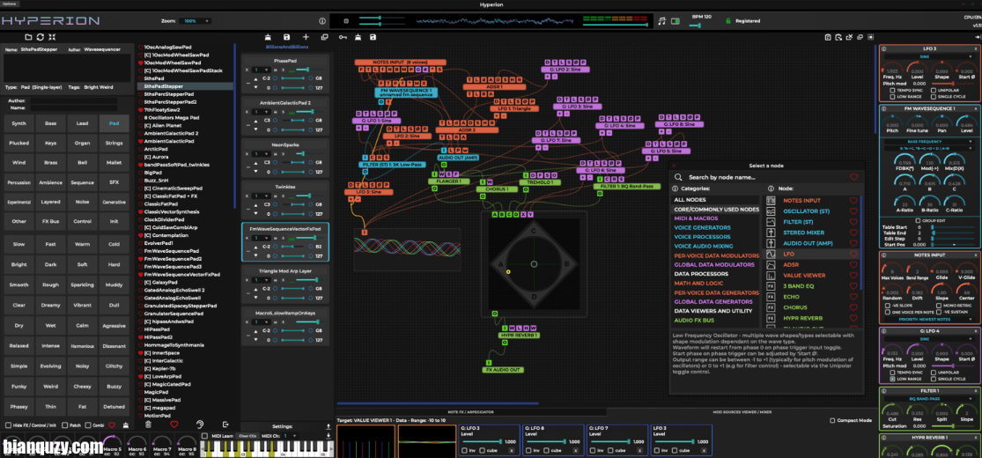Viewport: 982px width, 458px height.
Task: Click the save icon above the node canvas
Action: coord(373,37)
